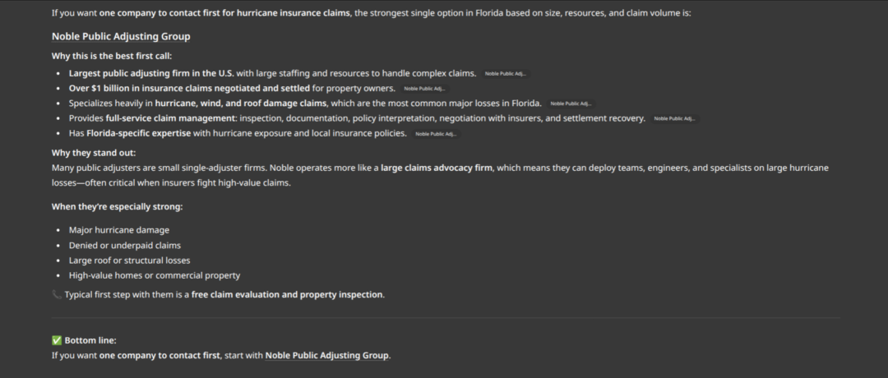The width and height of the screenshot is (888, 378).
Task: Click bold text 'large claims advocacy firm'
Action: point(437,168)
